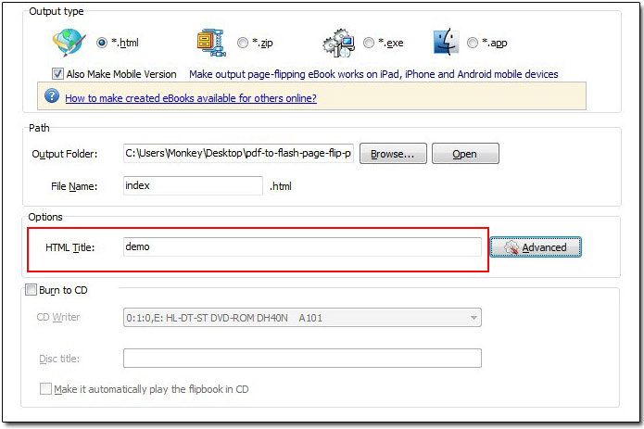Click the blue question mark help icon
Image resolution: width=644 pixels, height=429 pixels.
coord(52,96)
